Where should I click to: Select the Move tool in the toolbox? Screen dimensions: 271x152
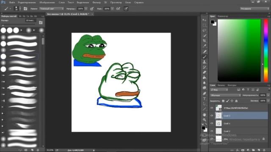205,20
